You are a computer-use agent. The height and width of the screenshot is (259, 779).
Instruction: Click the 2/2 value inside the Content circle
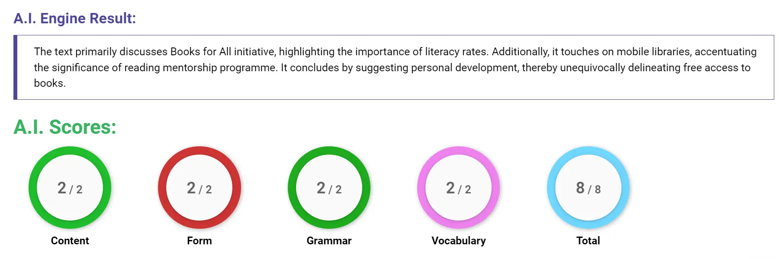[70, 188]
